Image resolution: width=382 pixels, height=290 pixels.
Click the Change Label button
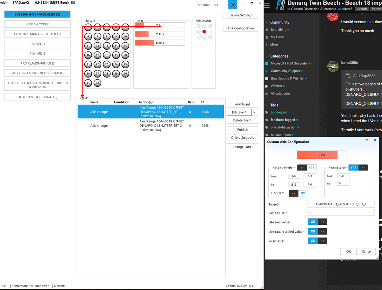(x=242, y=147)
